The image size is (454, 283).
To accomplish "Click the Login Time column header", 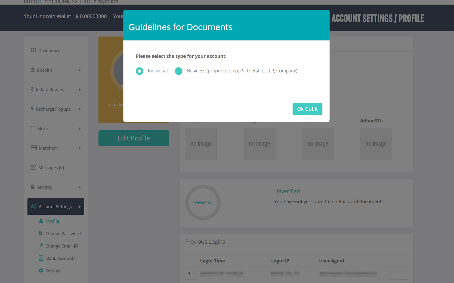I will (x=213, y=261).
